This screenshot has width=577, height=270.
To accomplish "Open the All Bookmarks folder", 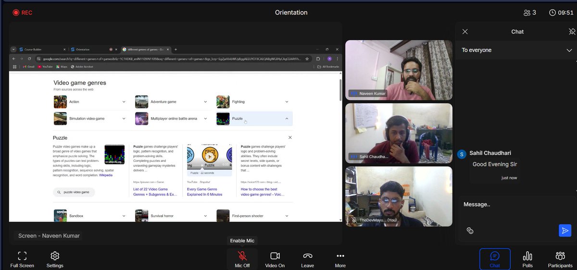I will coord(328,67).
